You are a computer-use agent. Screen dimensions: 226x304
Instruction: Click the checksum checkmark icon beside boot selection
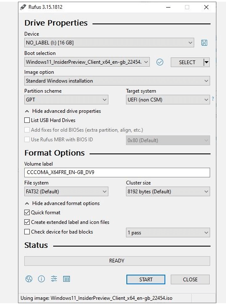[x=160, y=62]
